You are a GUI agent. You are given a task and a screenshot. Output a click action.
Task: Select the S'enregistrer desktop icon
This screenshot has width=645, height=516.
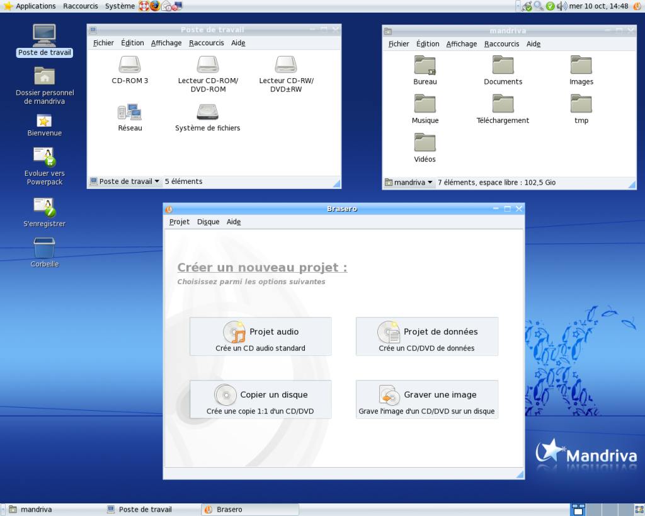pos(45,212)
